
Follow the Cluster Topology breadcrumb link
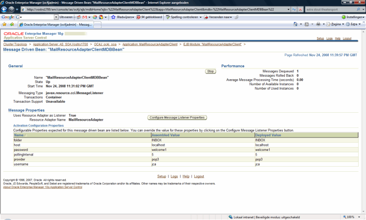click(x=15, y=44)
